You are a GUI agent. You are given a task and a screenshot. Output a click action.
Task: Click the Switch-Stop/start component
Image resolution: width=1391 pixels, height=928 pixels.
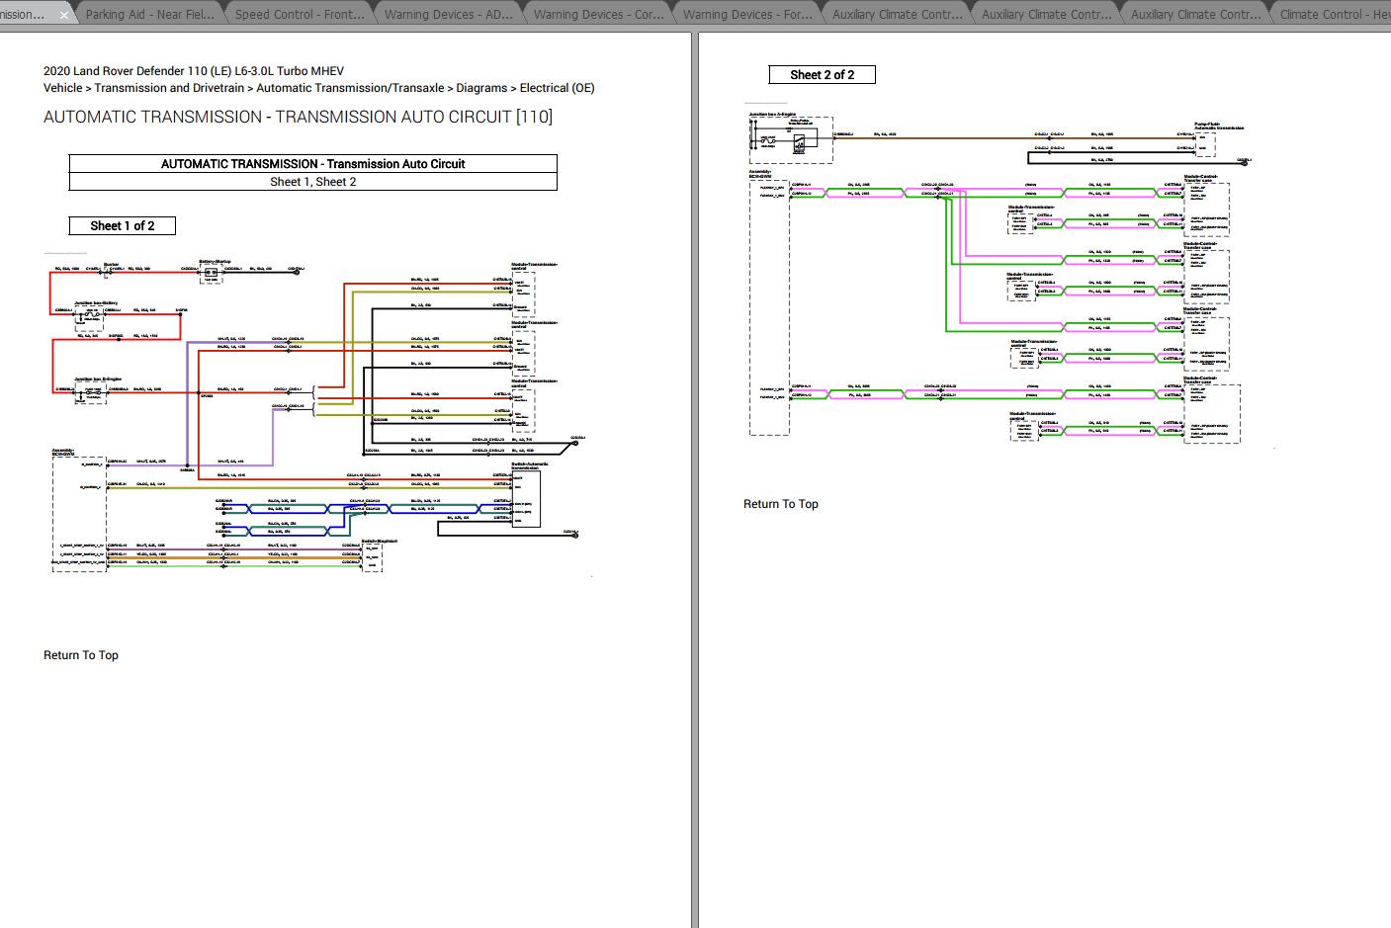coord(372,556)
